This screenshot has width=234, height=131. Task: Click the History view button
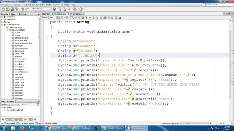coord(52,17)
